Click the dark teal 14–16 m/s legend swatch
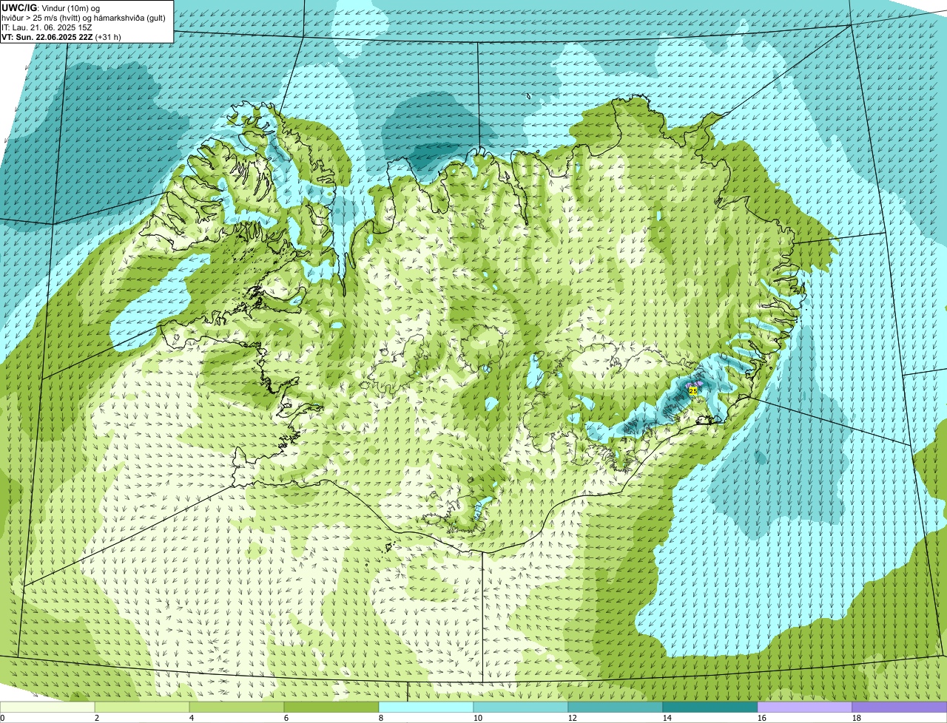The width and height of the screenshot is (947, 723). (x=710, y=707)
